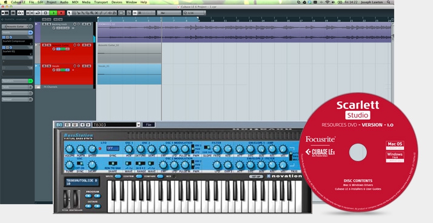Click the Stop transport button

click(x=45, y=13)
